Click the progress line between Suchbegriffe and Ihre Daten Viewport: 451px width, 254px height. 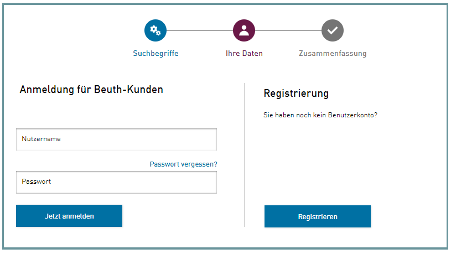[x=200, y=30]
